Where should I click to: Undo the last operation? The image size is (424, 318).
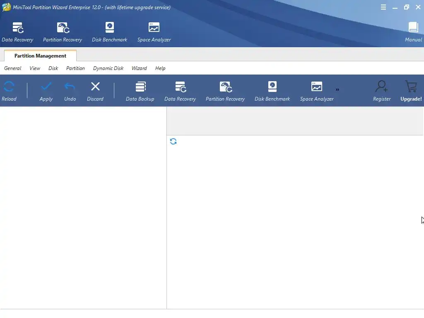[x=70, y=91]
